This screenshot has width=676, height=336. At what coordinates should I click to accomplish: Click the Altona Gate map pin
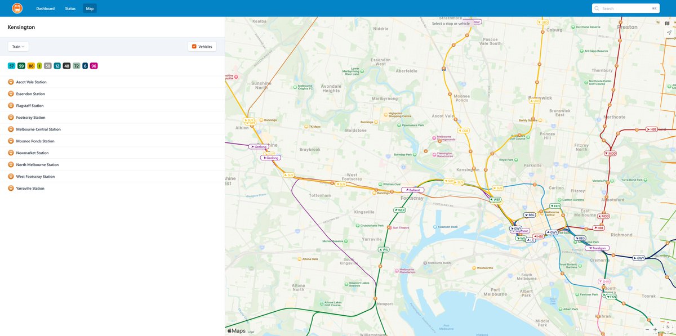pyautogui.click(x=299, y=259)
